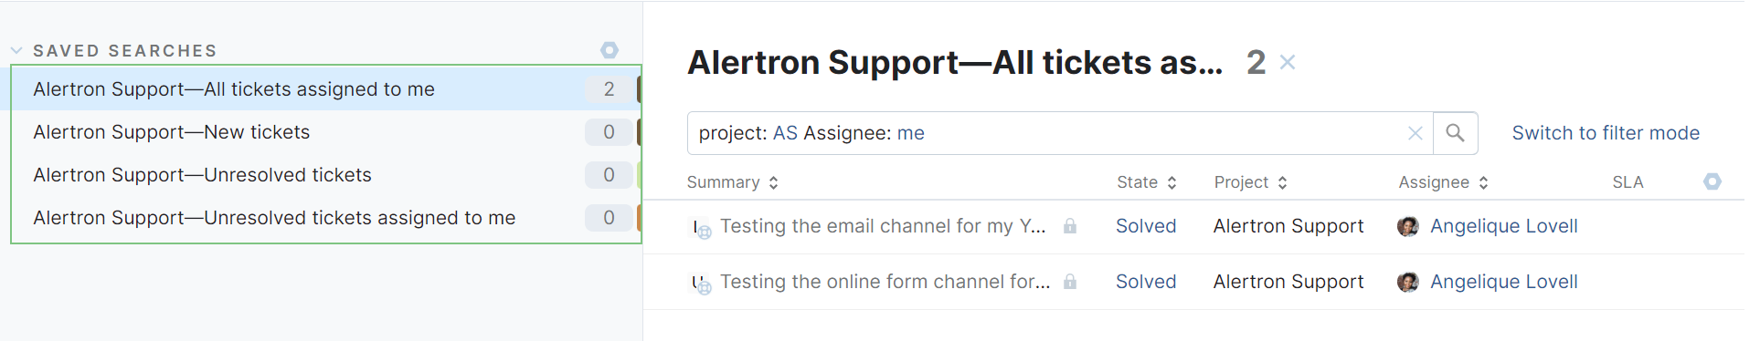Viewport: 1760px width, 341px height.
Task: Click the magnifier search button
Action: (1455, 133)
